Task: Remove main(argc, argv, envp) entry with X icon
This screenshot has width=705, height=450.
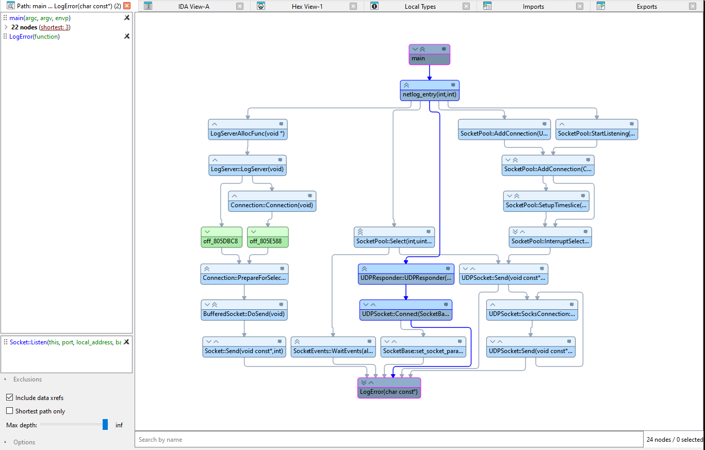Action: 127,18
